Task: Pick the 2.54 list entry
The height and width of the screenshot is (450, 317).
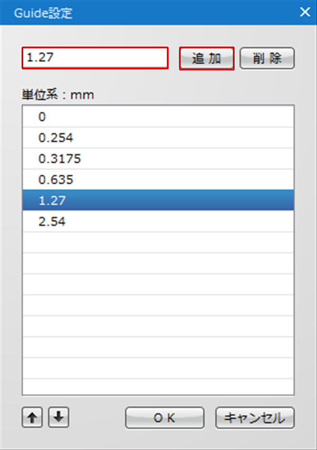Action: point(158,221)
